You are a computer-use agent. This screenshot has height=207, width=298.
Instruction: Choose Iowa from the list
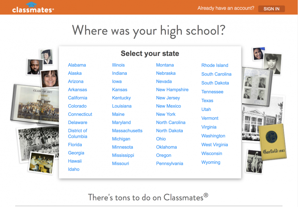tap(117, 81)
